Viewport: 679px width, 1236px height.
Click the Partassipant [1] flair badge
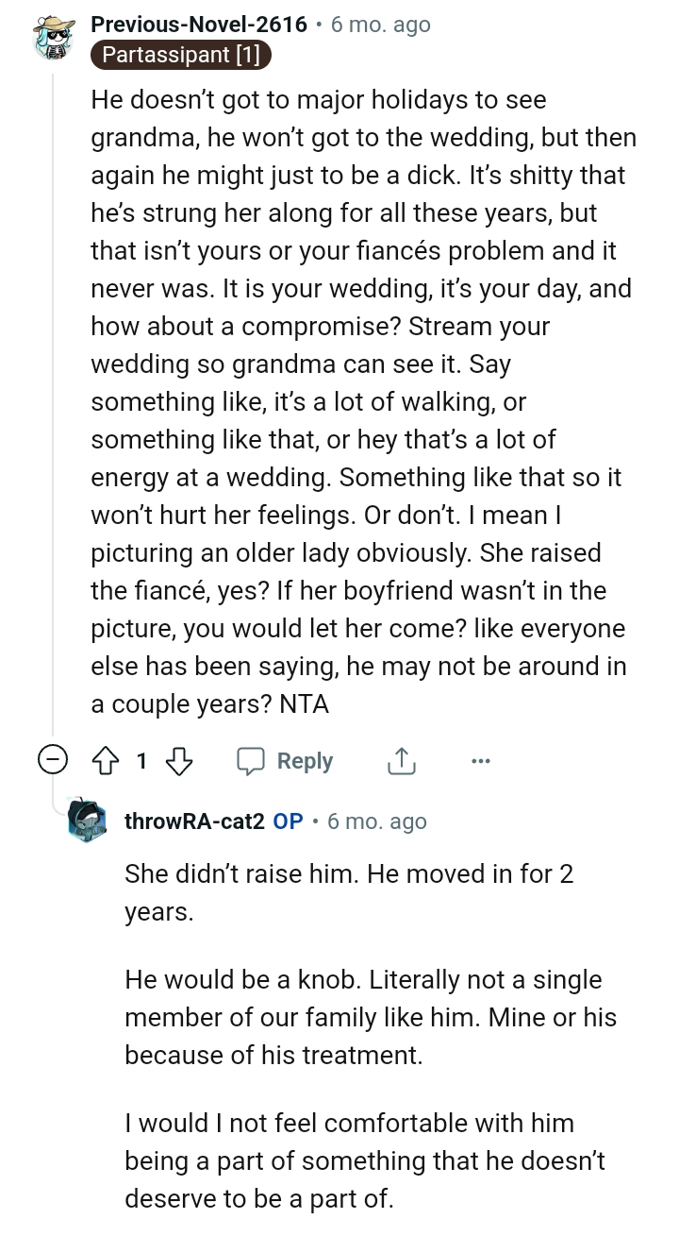180,55
